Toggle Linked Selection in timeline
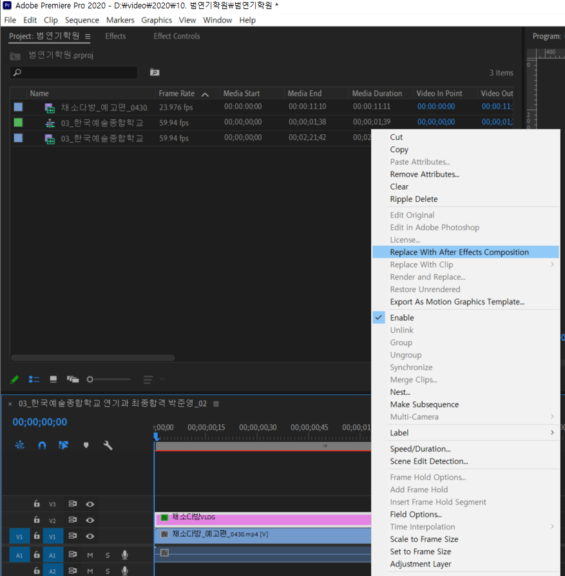This screenshot has width=565, height=576. click(x=64, y=445)
